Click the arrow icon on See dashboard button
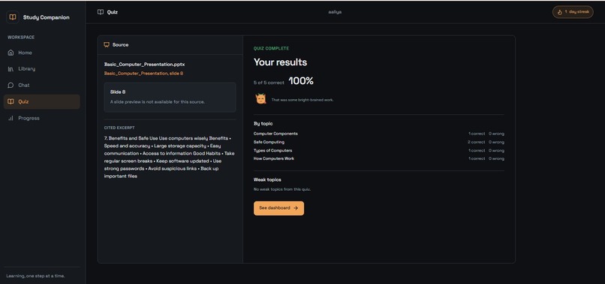605x284 pixels. point(296,208)
